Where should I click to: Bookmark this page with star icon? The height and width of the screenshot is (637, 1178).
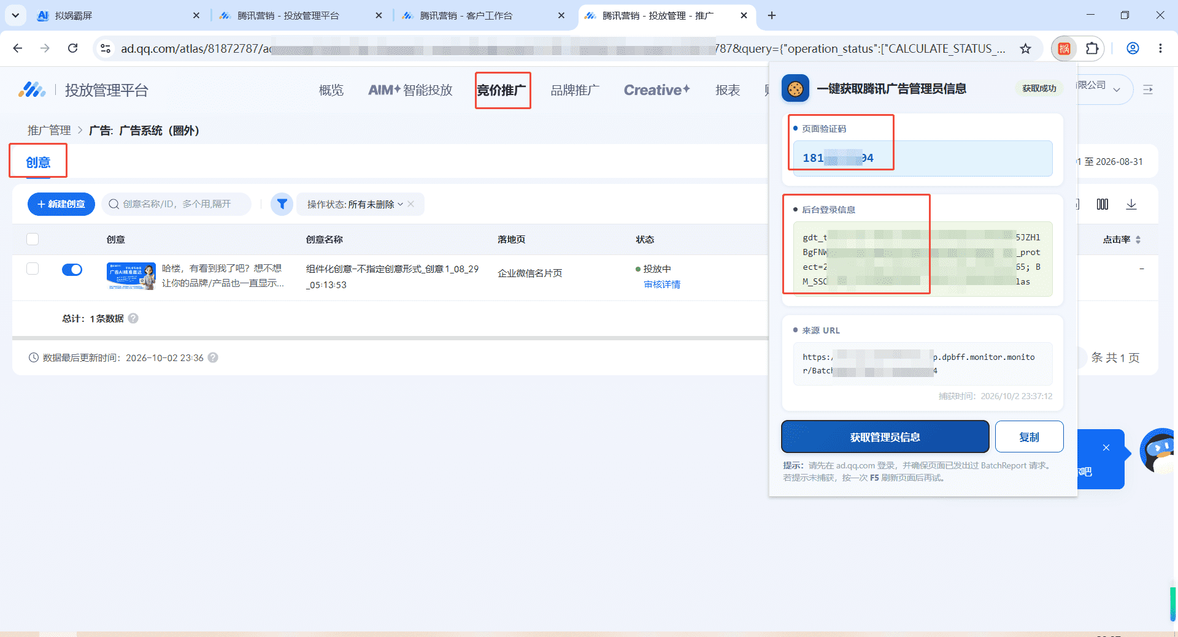tap(1025, 48)
